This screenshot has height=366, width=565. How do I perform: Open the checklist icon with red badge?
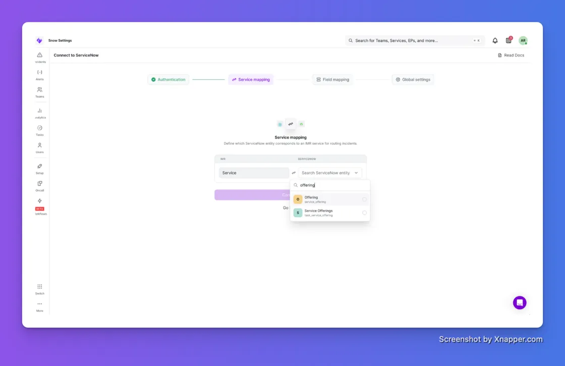[x=508, y=40]
